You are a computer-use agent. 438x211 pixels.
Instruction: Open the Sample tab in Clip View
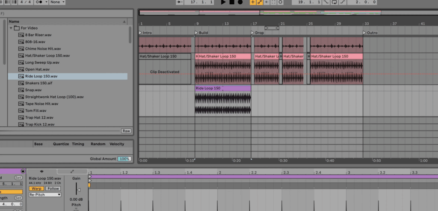(x=41, y=171)
